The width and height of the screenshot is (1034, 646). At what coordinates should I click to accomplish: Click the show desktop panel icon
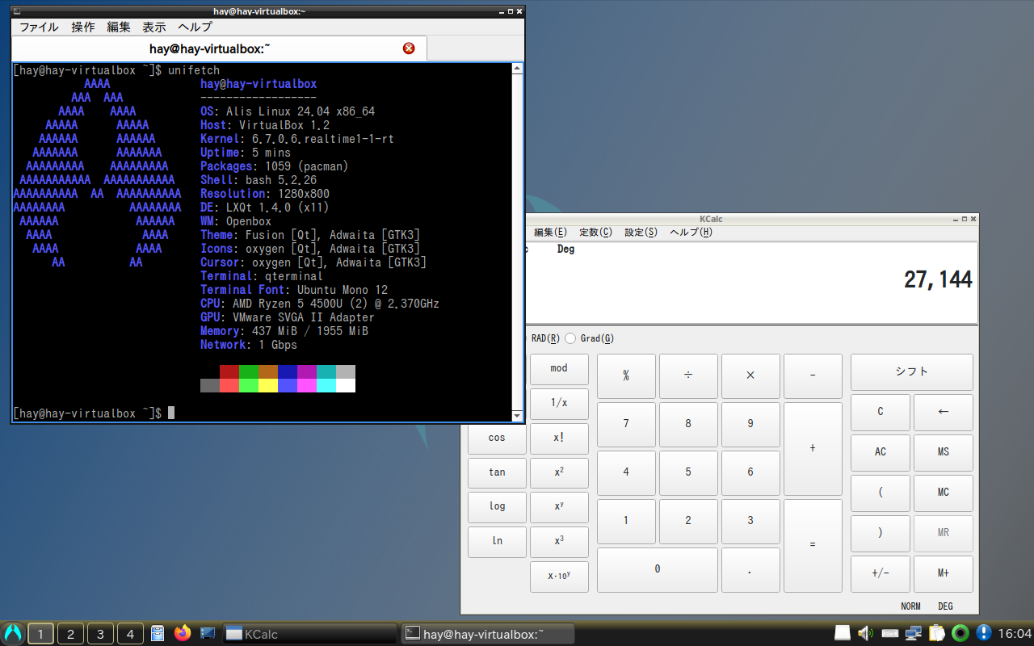(208, 633)
